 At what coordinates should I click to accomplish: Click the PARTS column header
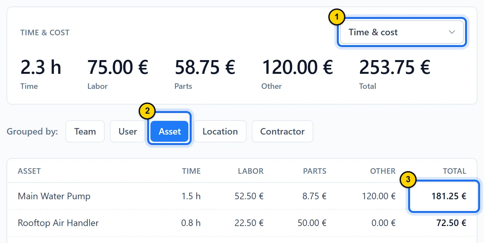tap(315, 171)
